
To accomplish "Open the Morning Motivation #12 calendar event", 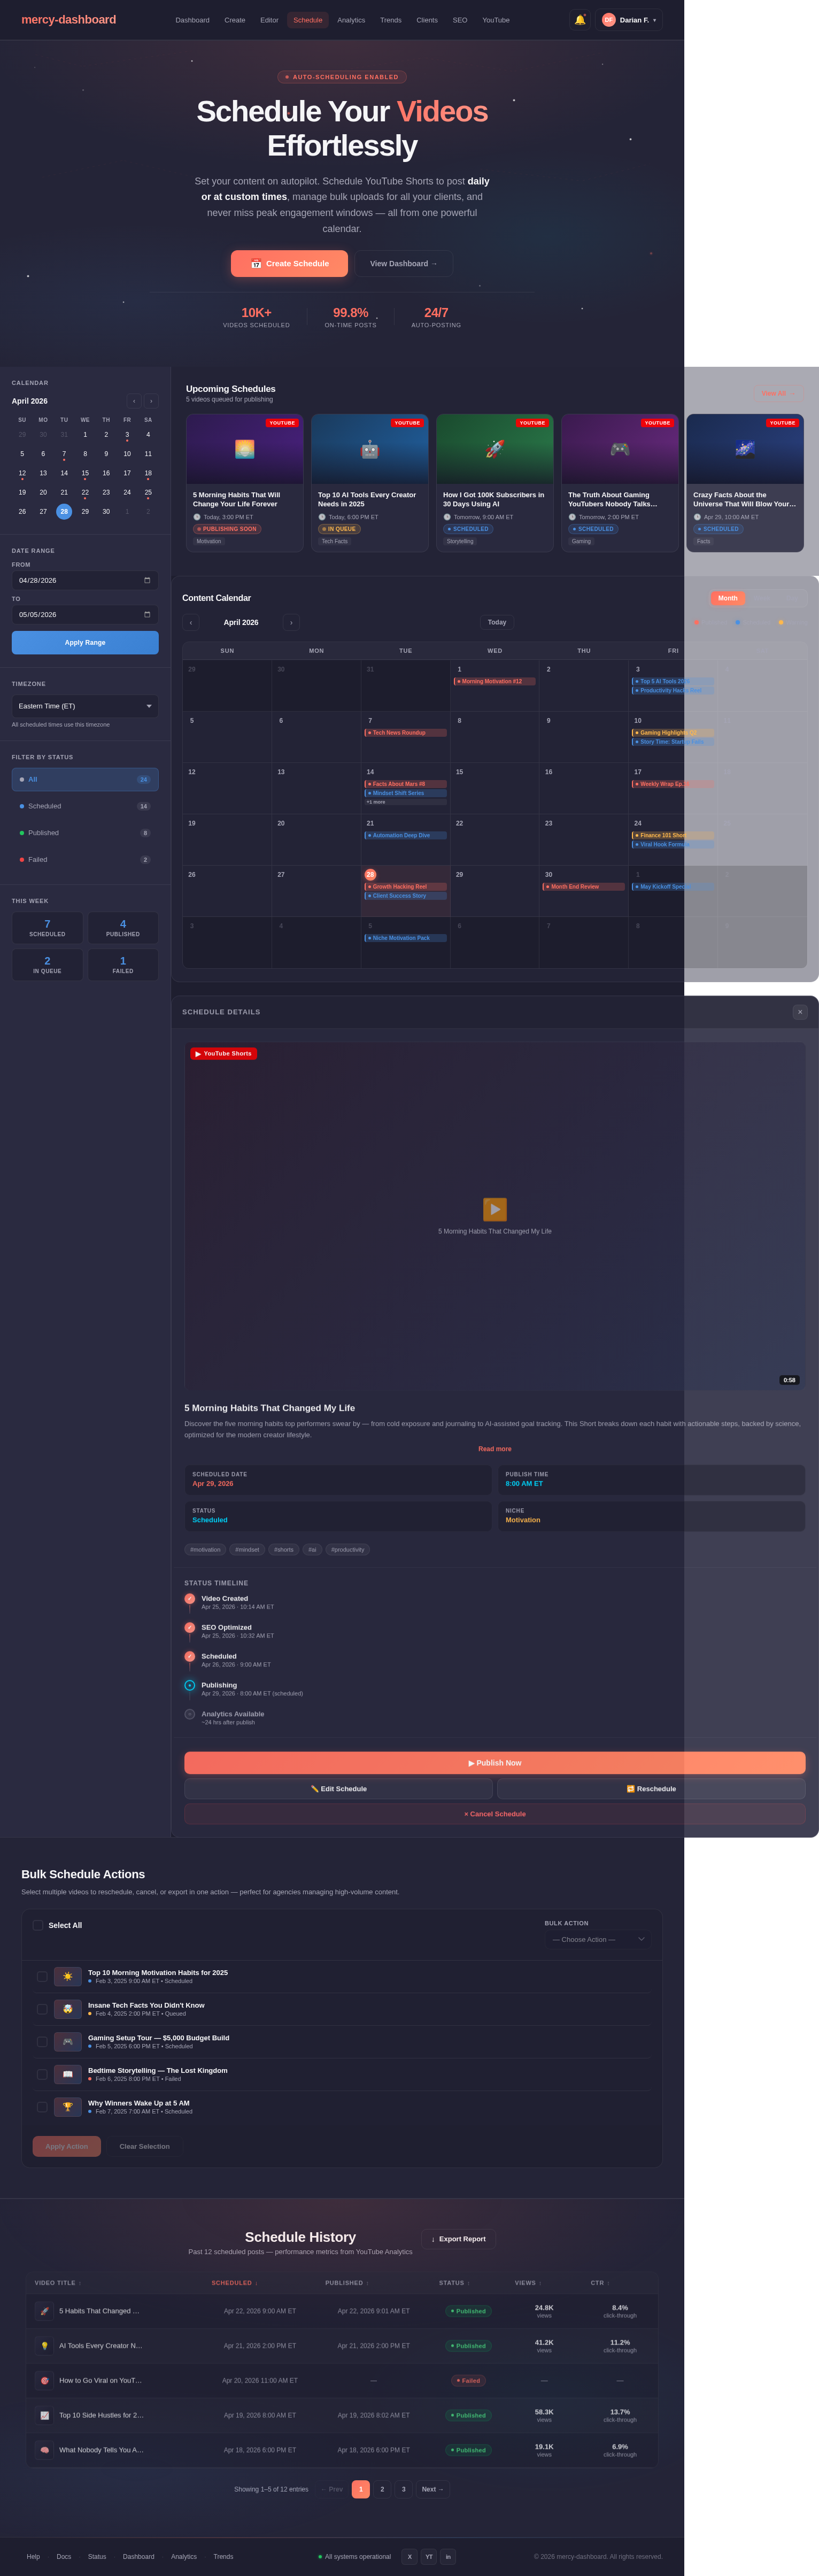I will point(494,681).
